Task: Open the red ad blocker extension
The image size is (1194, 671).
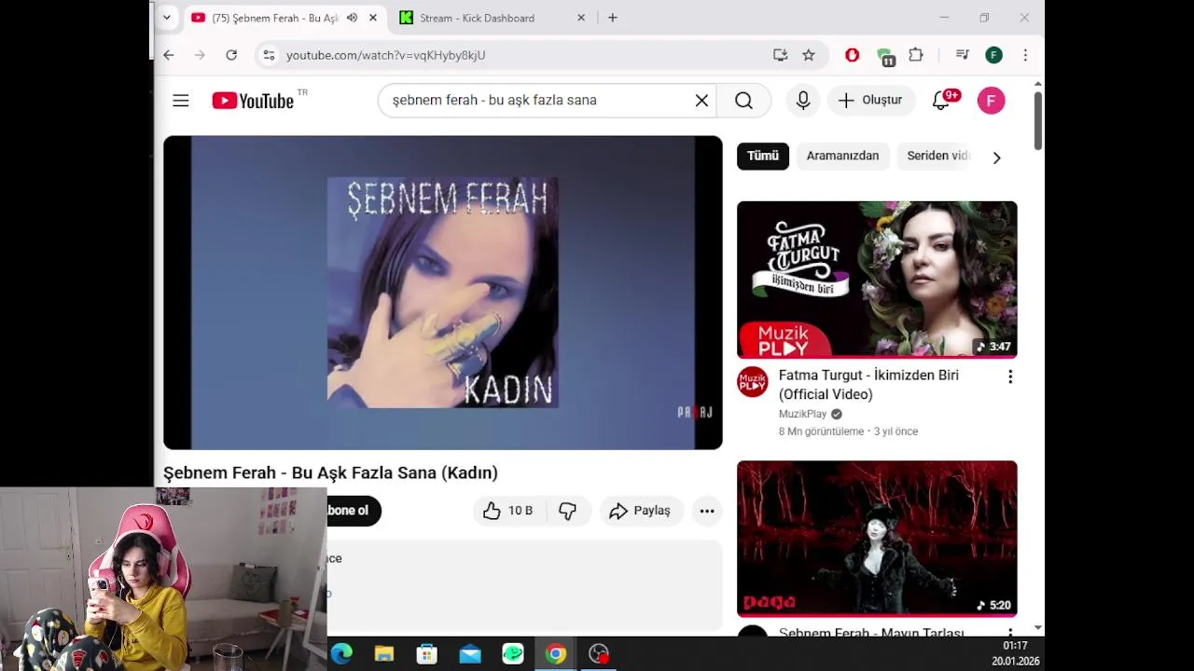Action: (852, 55)
